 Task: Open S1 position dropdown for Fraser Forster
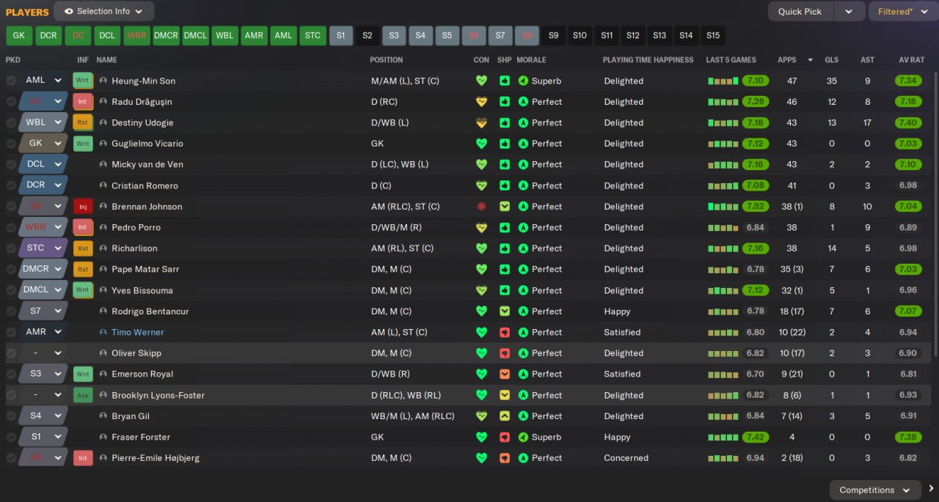point(57,437)
